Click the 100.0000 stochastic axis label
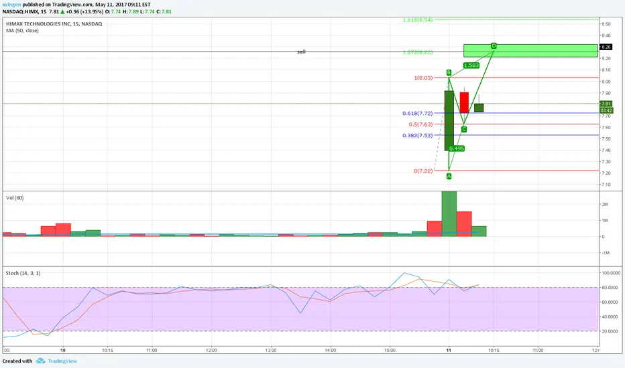This screenshot has width=625, height=368. point(611,273)
